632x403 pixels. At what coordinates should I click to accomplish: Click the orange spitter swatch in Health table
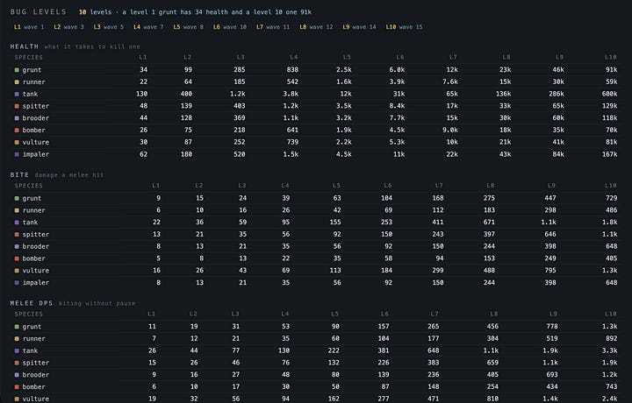pyautogui.click(x=17, y=106)
